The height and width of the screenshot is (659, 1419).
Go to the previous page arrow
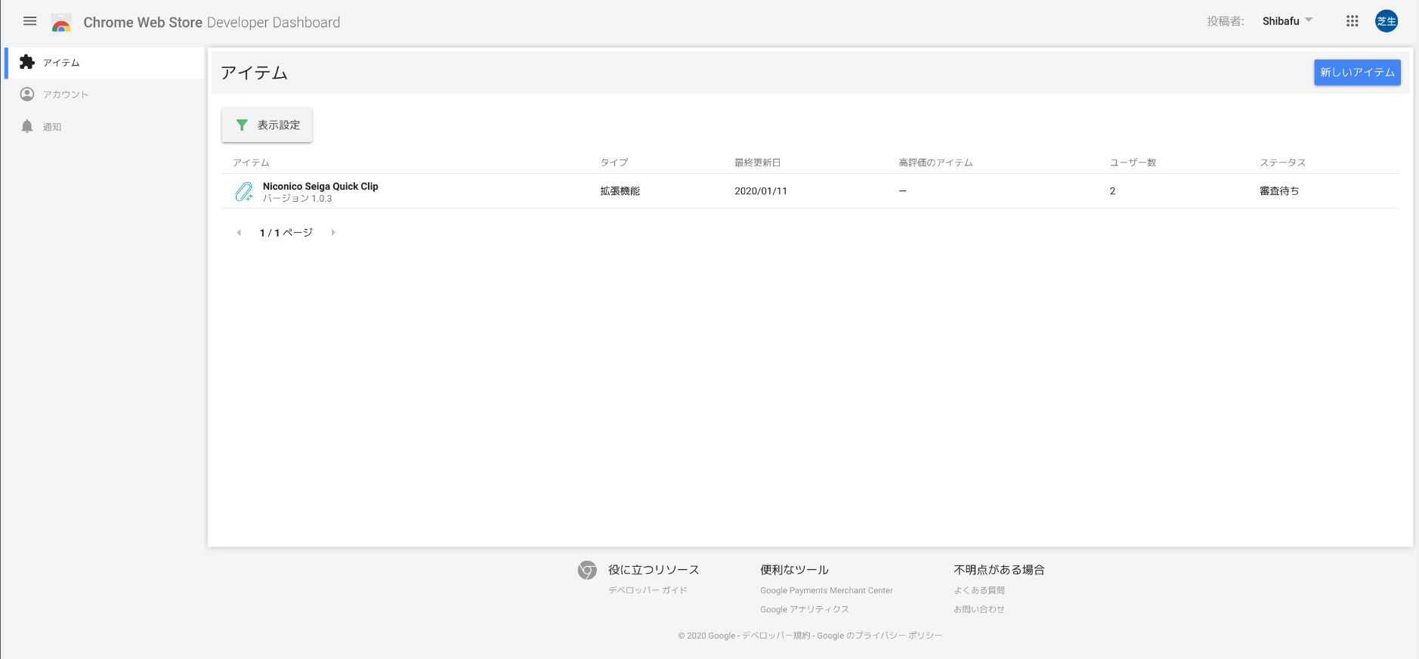(x=239, y=233)
